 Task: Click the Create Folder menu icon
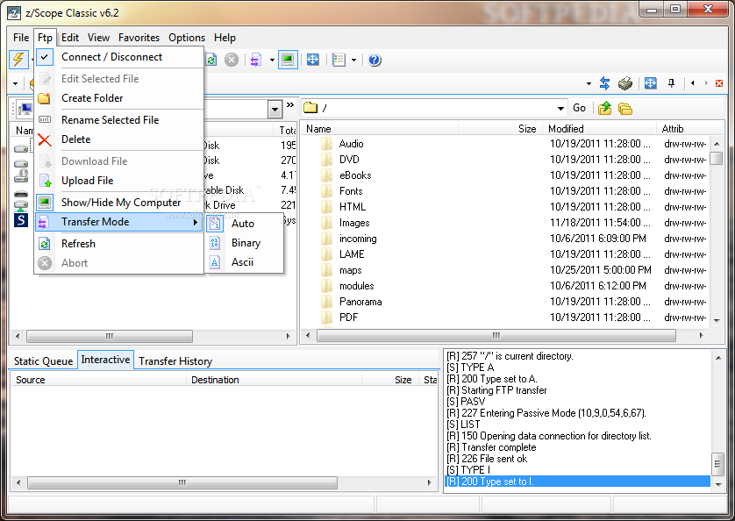[44, 98]
